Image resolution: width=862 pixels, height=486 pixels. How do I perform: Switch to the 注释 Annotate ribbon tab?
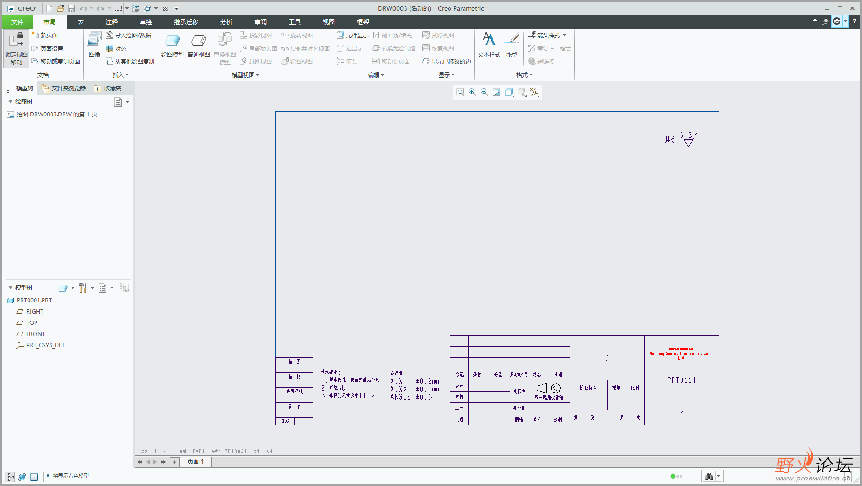pyautogui.click(x=112, y=22)
